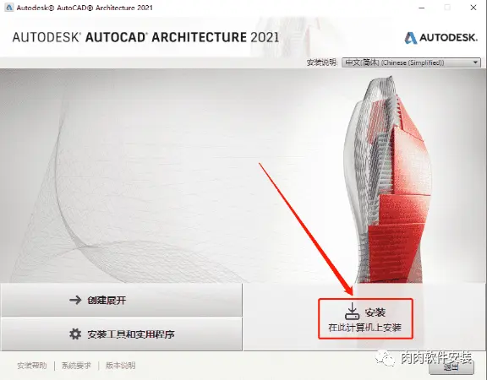Image resolution: width=487 pixels, height=380 pixels.
Task: Open the 系统要求 link
Action: [x=76, y=366]
